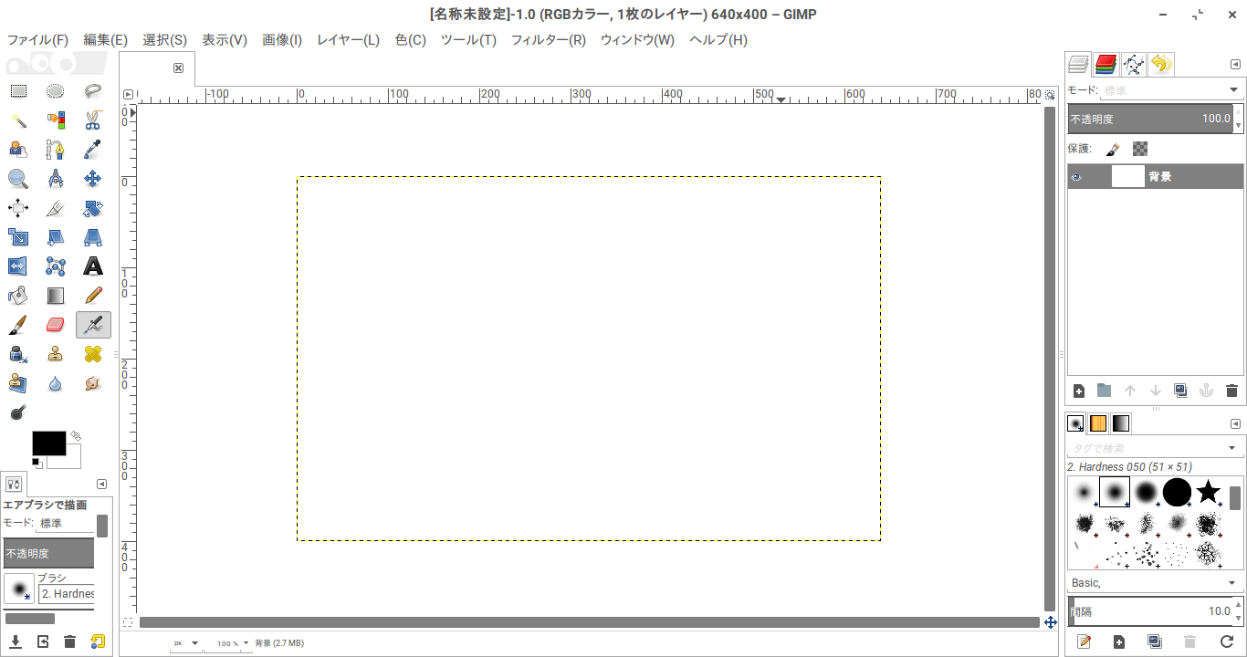Open the レイヤー(L) menu
Viewport: 1247px width, 657px height.
[348, 40]
